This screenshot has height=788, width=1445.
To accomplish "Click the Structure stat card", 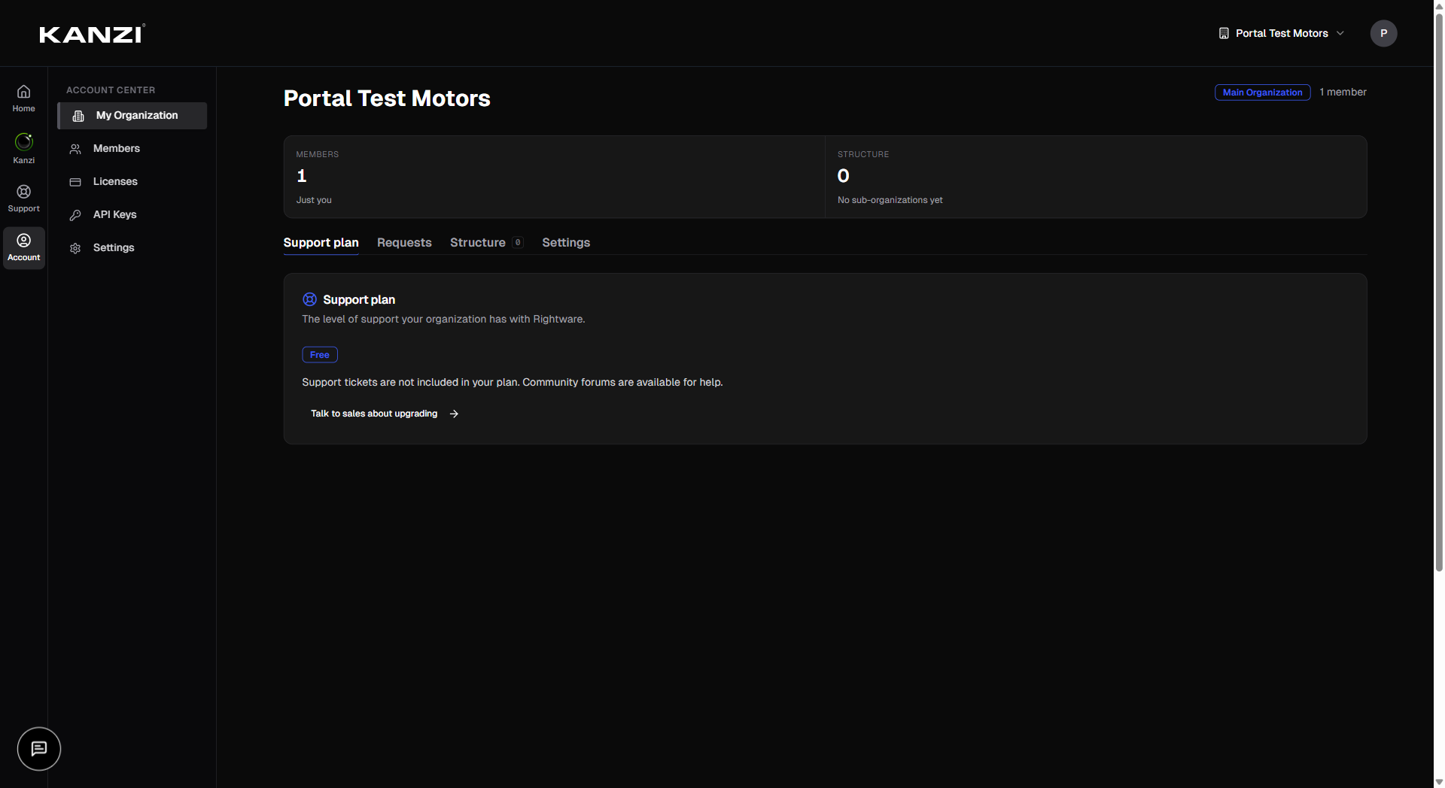I will [1096, 177].
